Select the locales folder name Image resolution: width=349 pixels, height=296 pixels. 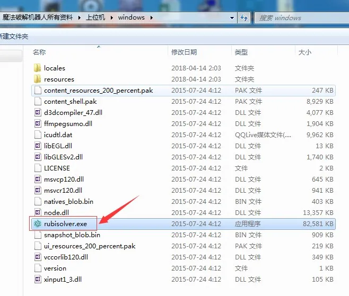(55, 68)
